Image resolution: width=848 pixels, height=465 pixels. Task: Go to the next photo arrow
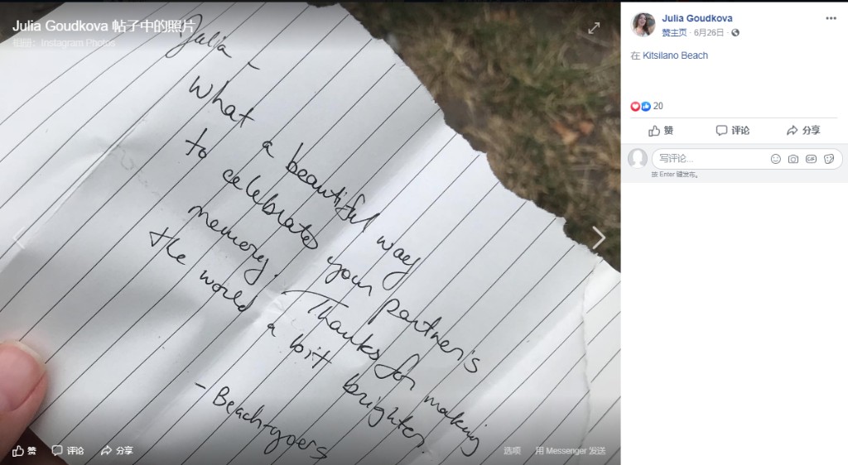point(598,237)
